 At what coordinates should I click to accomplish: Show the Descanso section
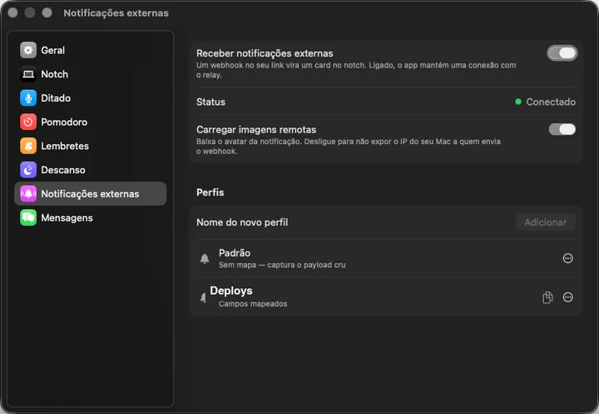click(x=90, y=170)
